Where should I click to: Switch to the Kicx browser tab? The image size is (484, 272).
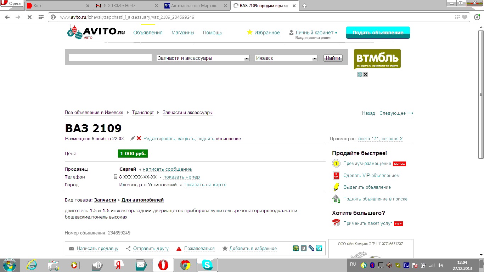[57, 6]
